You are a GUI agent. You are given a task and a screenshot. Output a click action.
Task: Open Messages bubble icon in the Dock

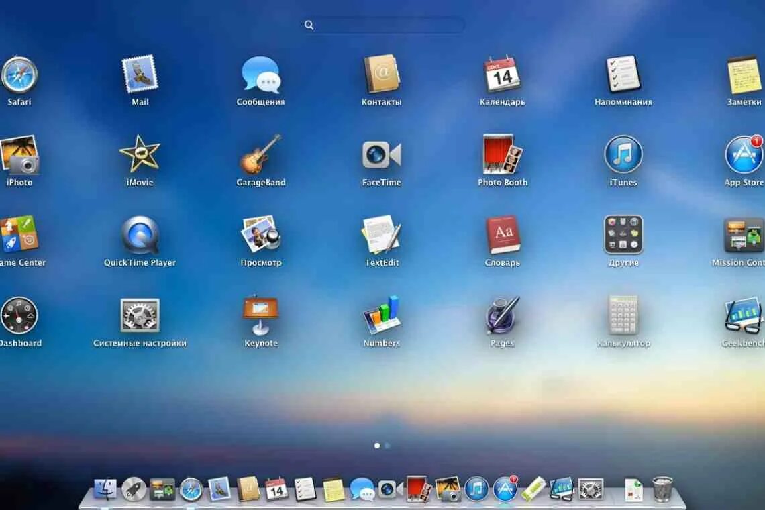click(362, 489)
